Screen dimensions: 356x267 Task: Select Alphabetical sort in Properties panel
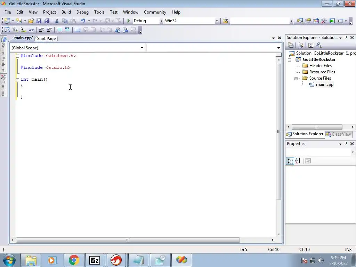[x=298, y=161]
